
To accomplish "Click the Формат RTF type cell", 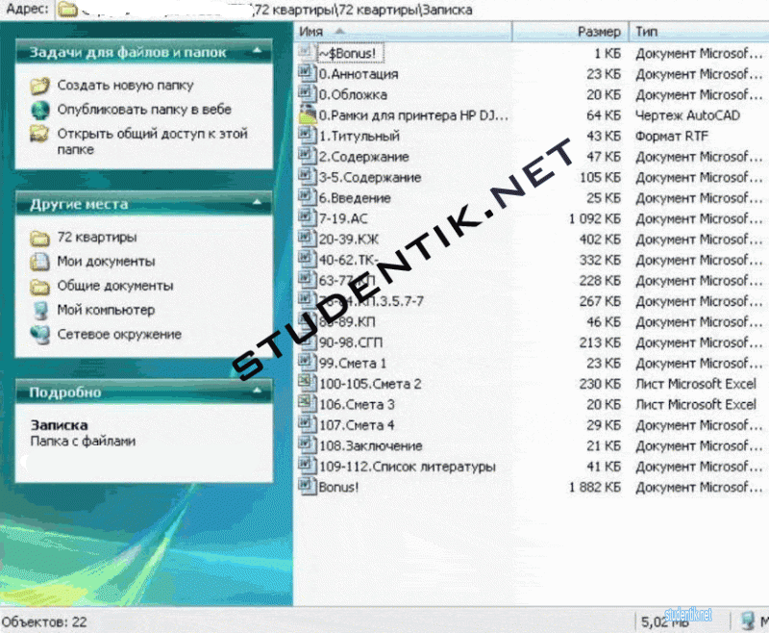I will pyautogui.click(x=672, y=136).
